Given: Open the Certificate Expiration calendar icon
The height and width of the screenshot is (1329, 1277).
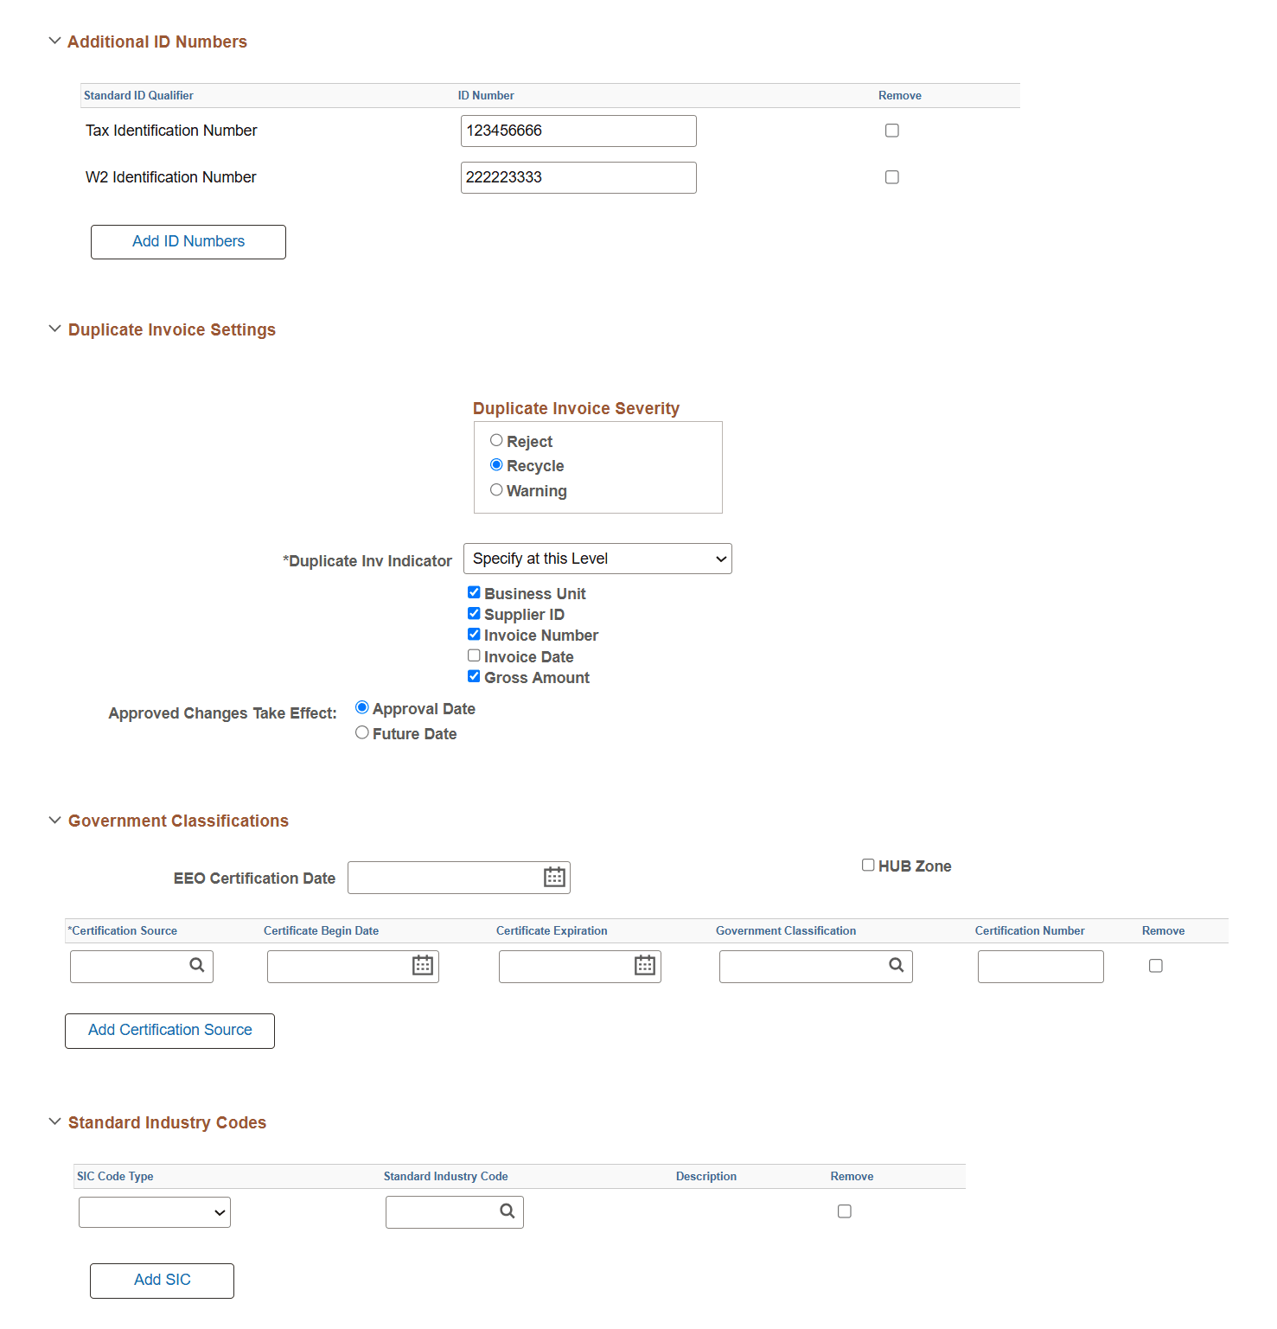Looking at the screenshot, I should tap(645, 966).
